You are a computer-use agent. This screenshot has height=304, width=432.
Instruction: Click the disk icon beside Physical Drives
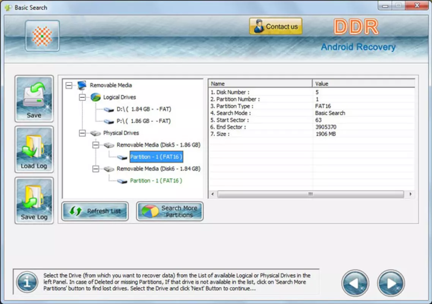[x=95, y=133]
